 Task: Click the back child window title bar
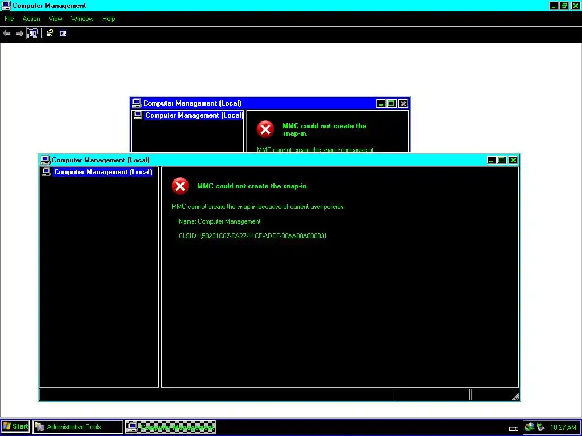coord(270,103)
